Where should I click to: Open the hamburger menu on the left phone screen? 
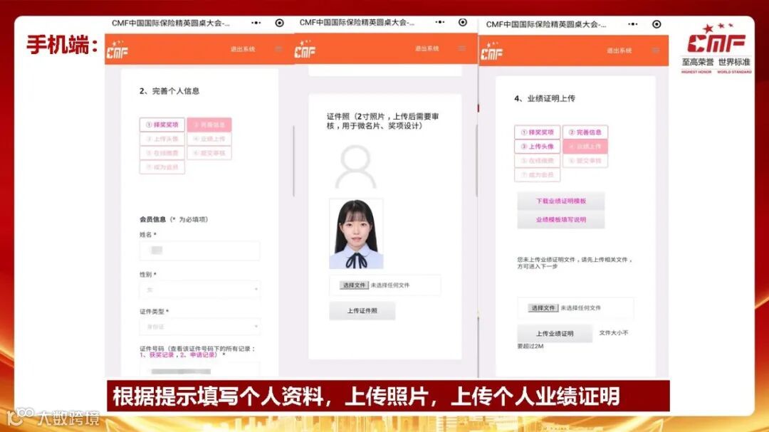pyautogui.click(x=278, y=49)
